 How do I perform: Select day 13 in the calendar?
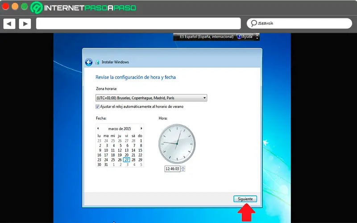pos(127,150)
